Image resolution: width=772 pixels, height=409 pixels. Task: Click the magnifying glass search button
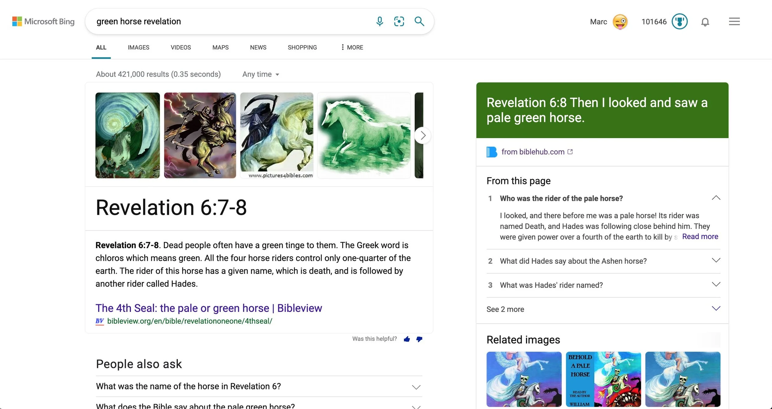click(x=419, y=21)
